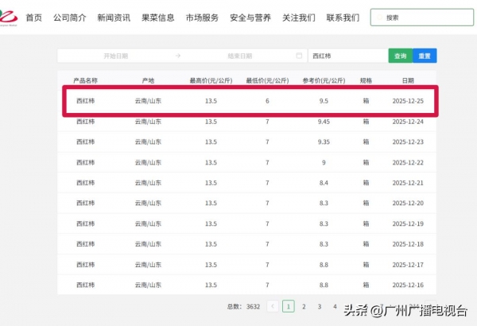Open the 安全与营养 menu

click(x=250, y=17)
